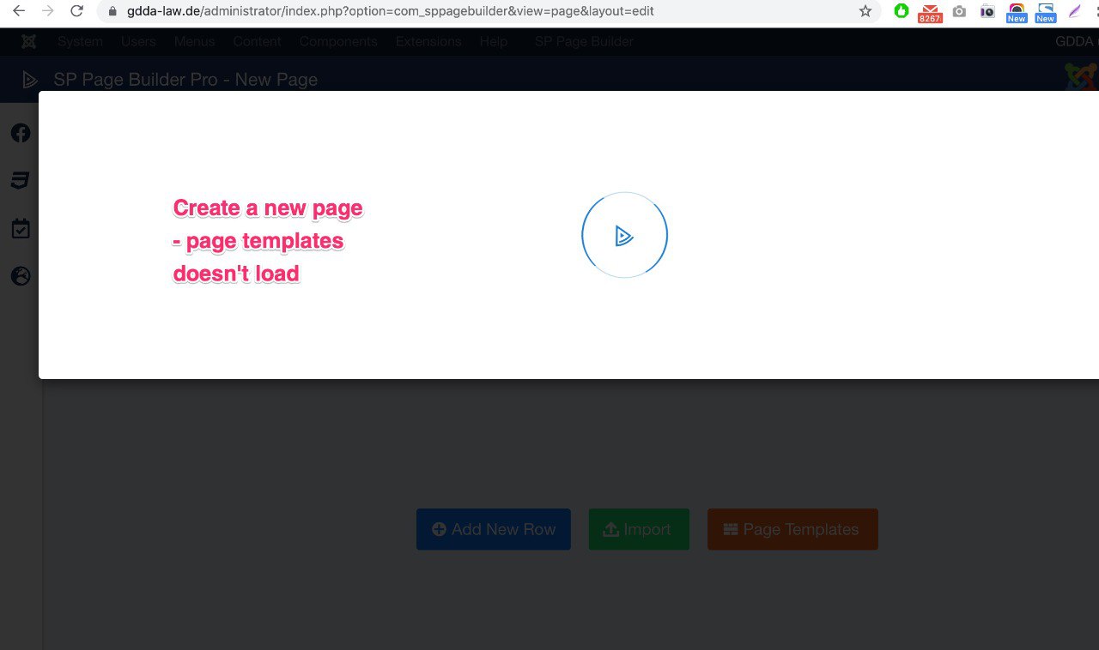Select the globe icon in the sidebar
Viewport: 1099px width, 650px height.
tap(21, 276)
